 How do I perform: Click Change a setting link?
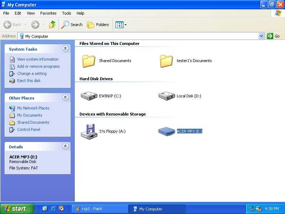coord(32,73)
